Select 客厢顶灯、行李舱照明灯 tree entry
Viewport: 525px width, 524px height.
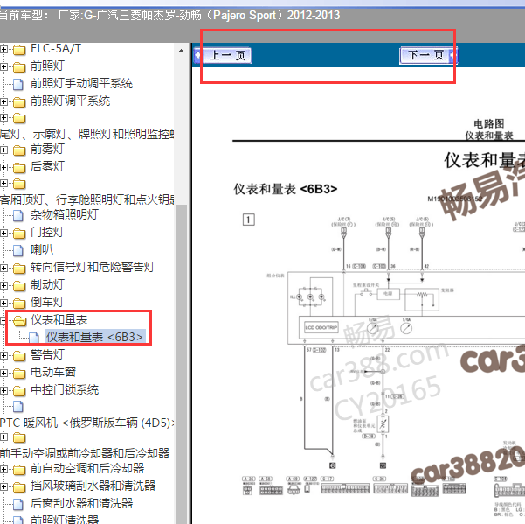(86, 199)
